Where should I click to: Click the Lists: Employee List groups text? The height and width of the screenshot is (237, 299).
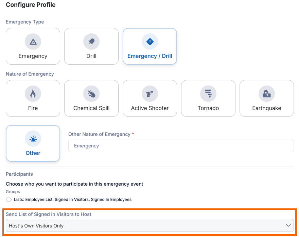pos(73,200)
